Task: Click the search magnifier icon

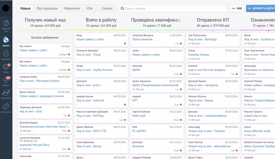Action: [122, 8]
